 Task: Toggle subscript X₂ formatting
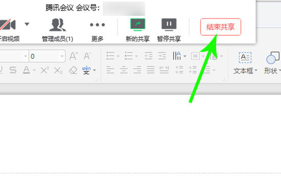pos(58,70)
